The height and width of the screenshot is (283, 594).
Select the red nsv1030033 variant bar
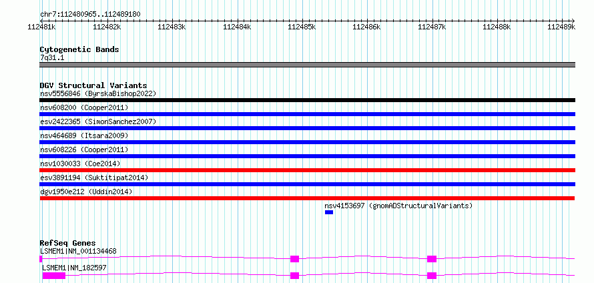click(x=307, y=170)
